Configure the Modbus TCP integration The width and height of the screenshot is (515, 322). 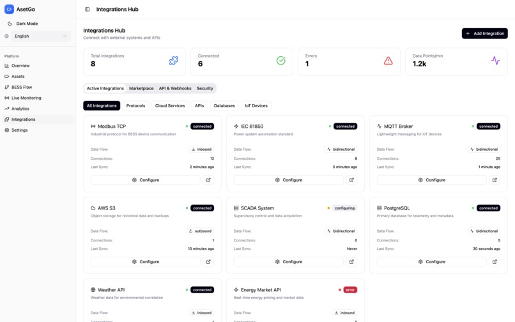click(146, 180)
